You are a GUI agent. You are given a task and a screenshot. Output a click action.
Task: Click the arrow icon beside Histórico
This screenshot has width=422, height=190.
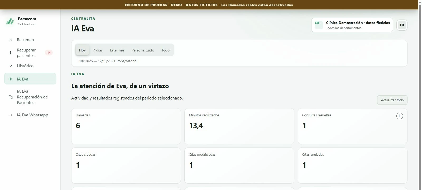[x=11, y=66]
